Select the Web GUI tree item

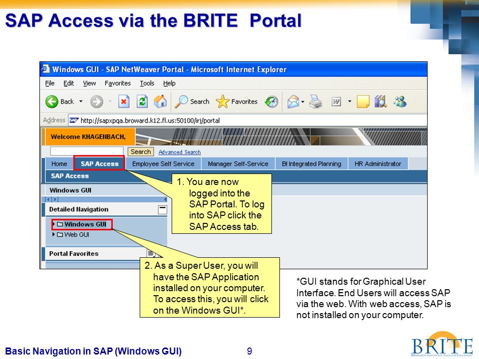coord(77,234)
